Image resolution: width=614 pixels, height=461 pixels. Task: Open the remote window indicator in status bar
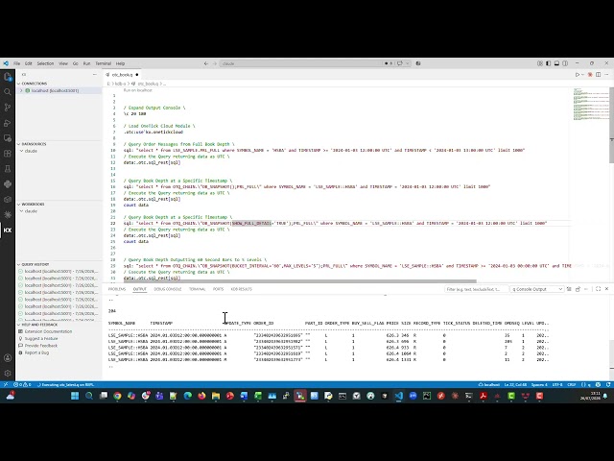[6, 384]
